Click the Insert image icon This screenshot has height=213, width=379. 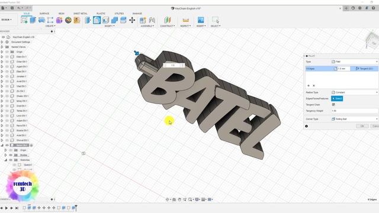201,20
